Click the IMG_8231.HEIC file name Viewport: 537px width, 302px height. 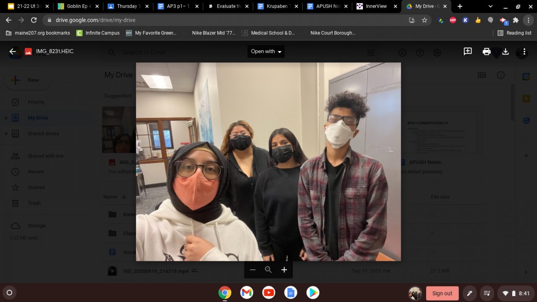pyautogui.click(x=55, y=52)
